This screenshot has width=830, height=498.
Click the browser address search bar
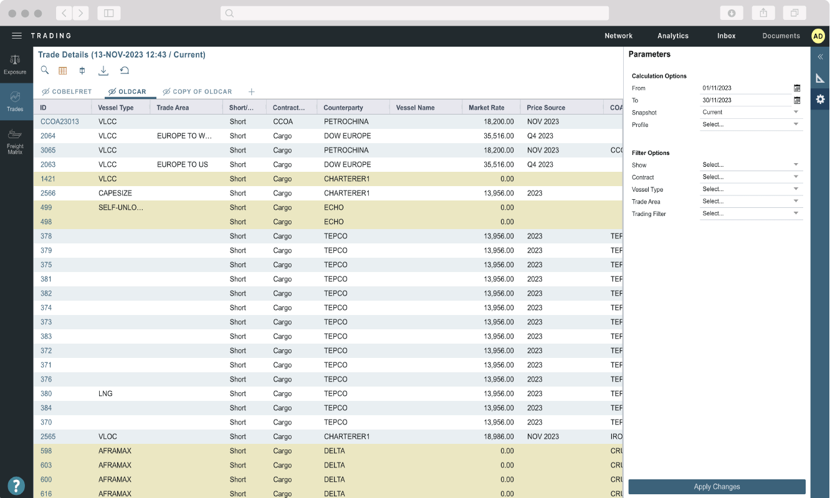[414, 13]
